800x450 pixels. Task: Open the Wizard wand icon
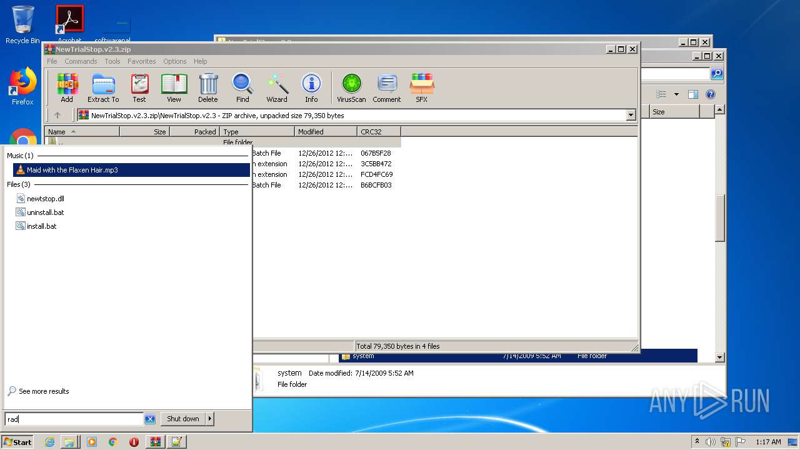tap(277, 87)
